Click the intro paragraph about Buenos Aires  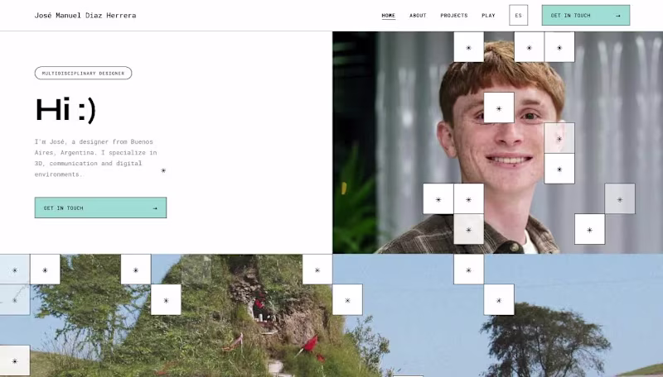pyautogui.click(x=96, y=158)
